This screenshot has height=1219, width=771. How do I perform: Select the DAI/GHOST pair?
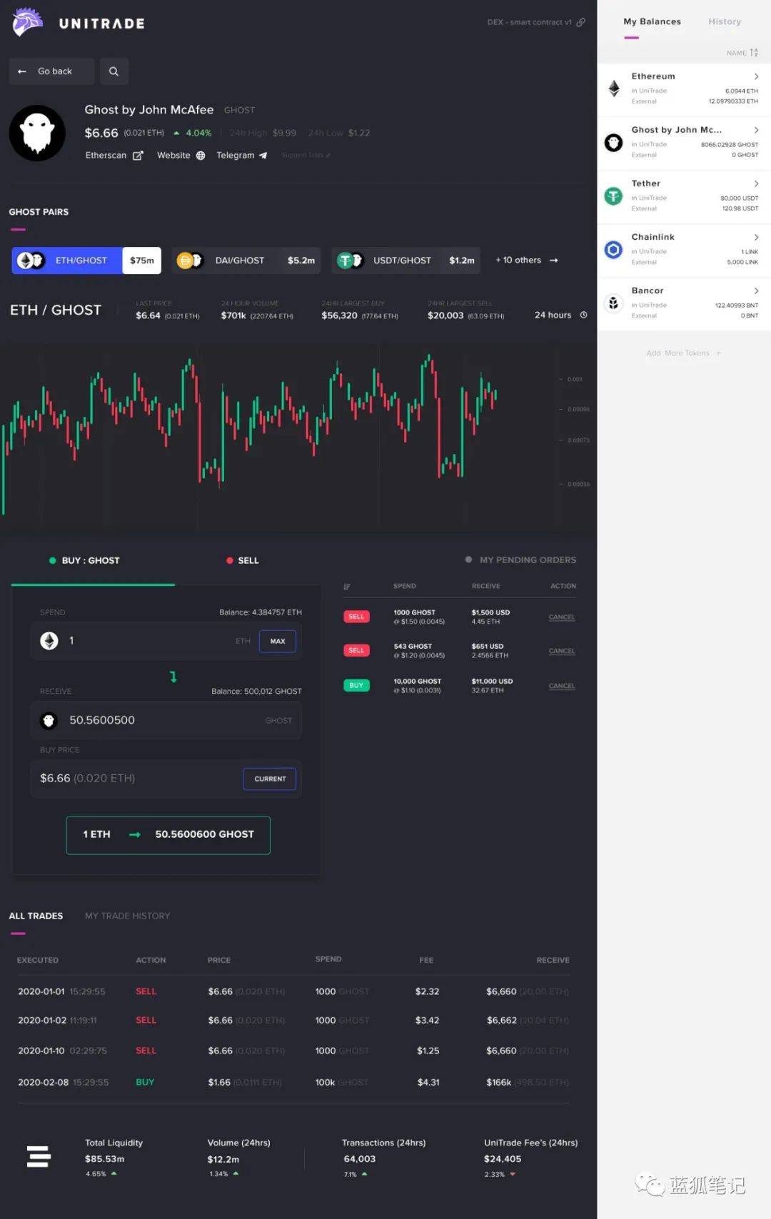click(x=246, y=261)
